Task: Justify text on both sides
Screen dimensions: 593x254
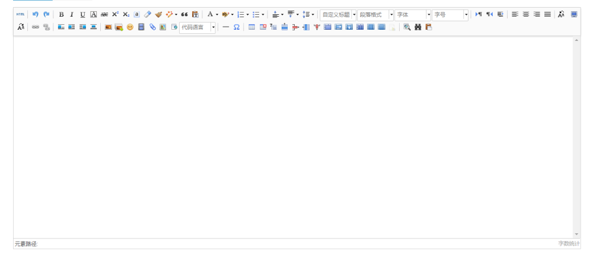Action: [x=547, y=14]
